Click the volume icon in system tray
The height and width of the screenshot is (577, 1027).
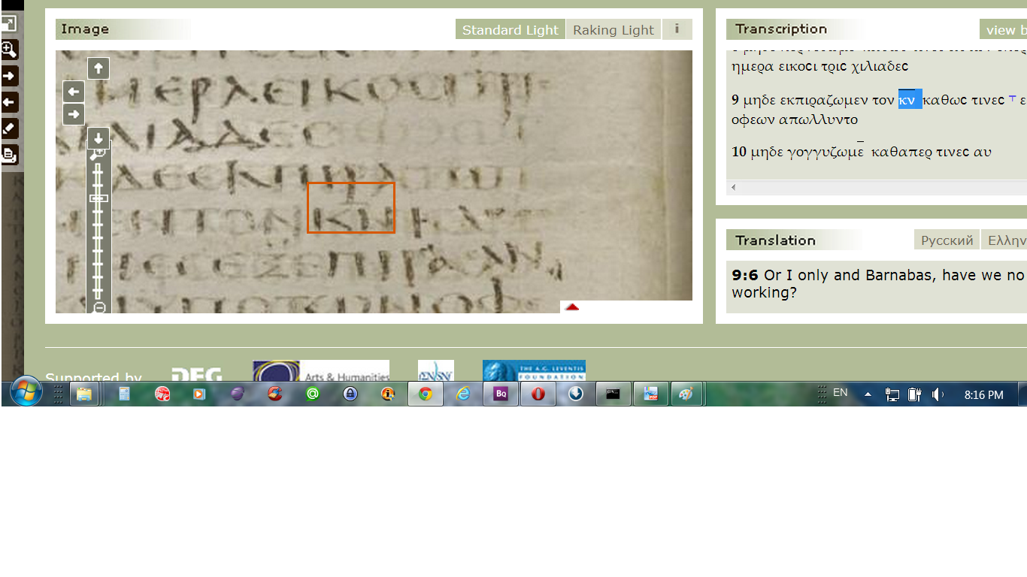click(938, 394)
